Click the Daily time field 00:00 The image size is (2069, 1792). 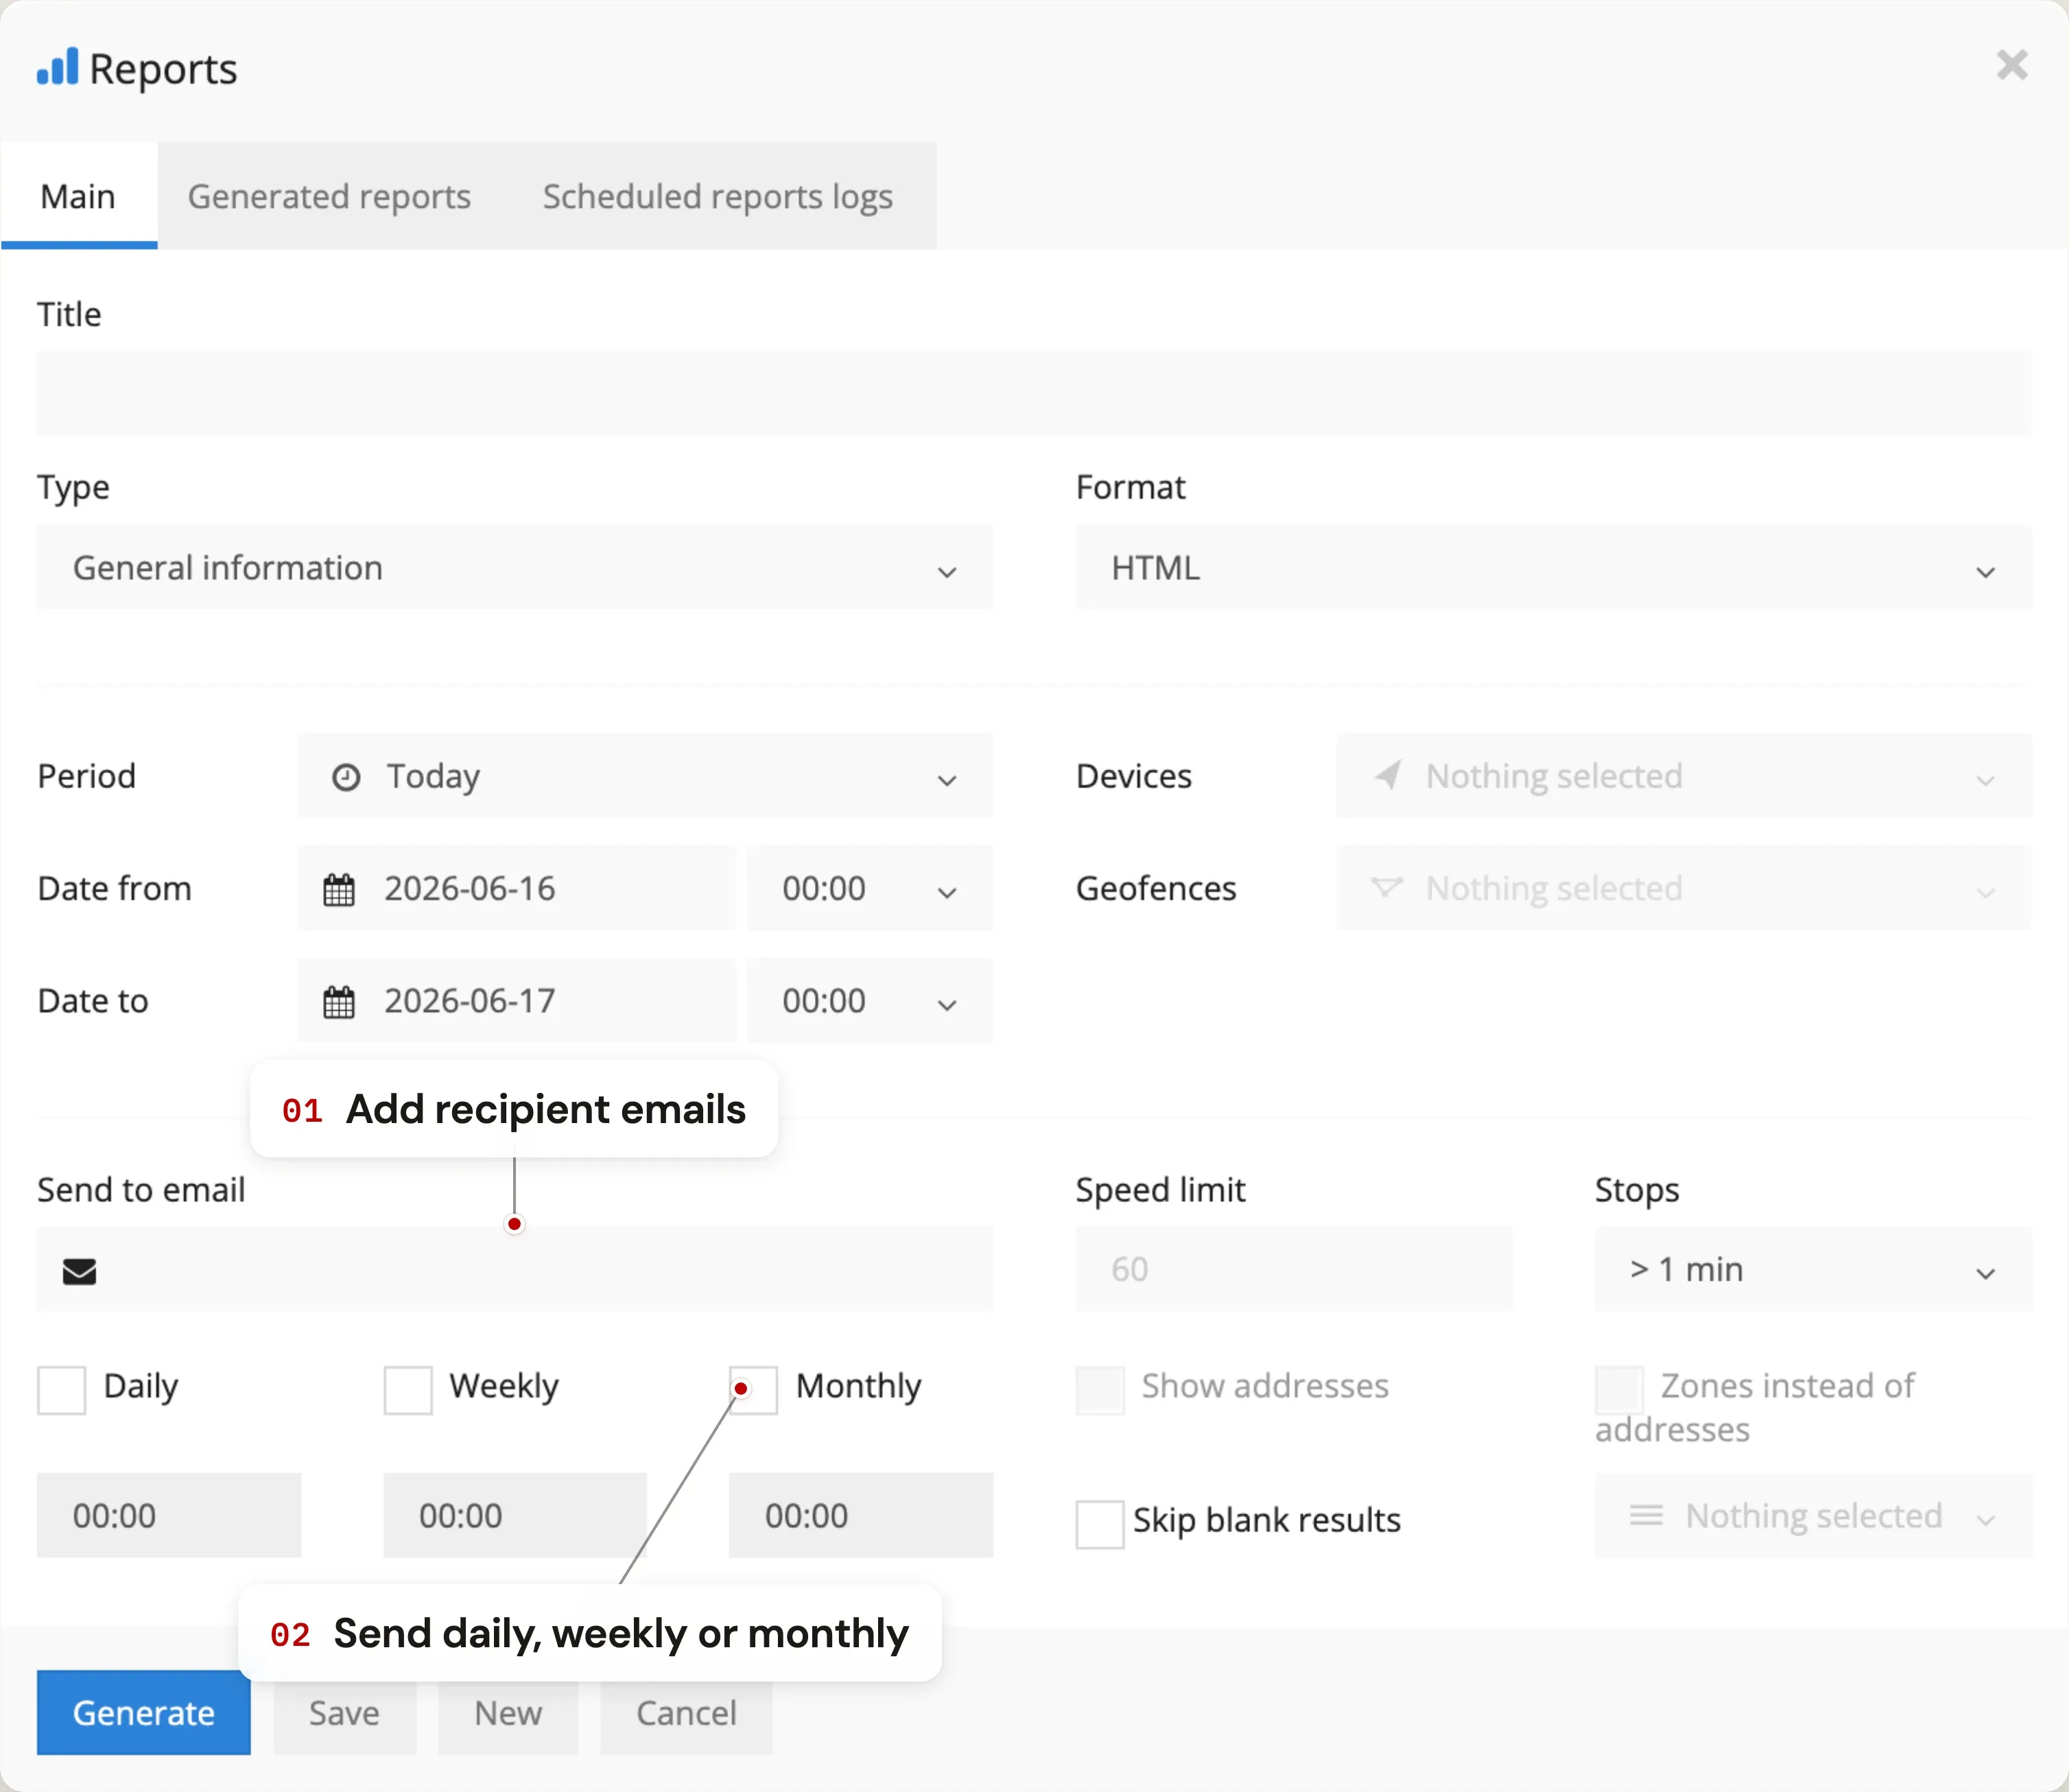(x=169, y=1515)
